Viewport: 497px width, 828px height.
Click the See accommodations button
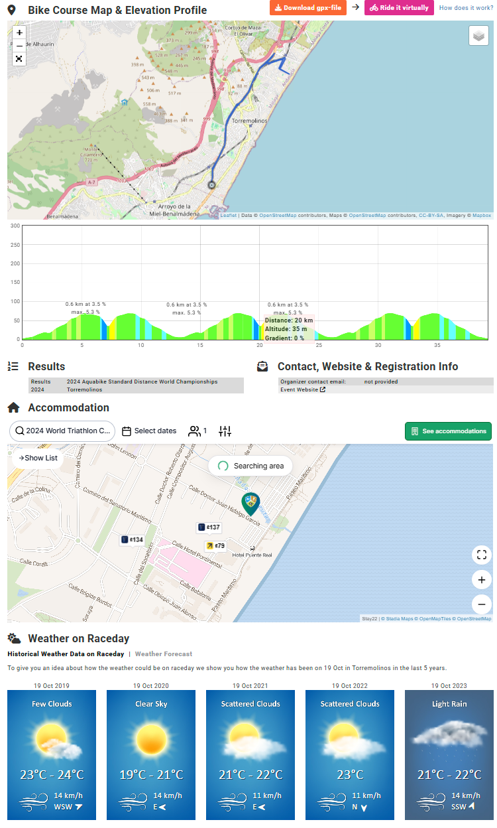coord(448,431)
